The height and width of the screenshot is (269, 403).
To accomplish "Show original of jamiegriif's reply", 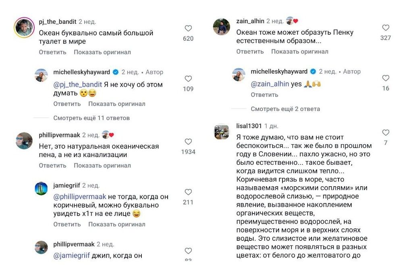I will (117, 224).
